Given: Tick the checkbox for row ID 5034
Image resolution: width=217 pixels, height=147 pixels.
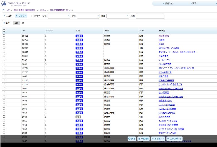Looking at the screenshot, I should (x=4, y=92).
